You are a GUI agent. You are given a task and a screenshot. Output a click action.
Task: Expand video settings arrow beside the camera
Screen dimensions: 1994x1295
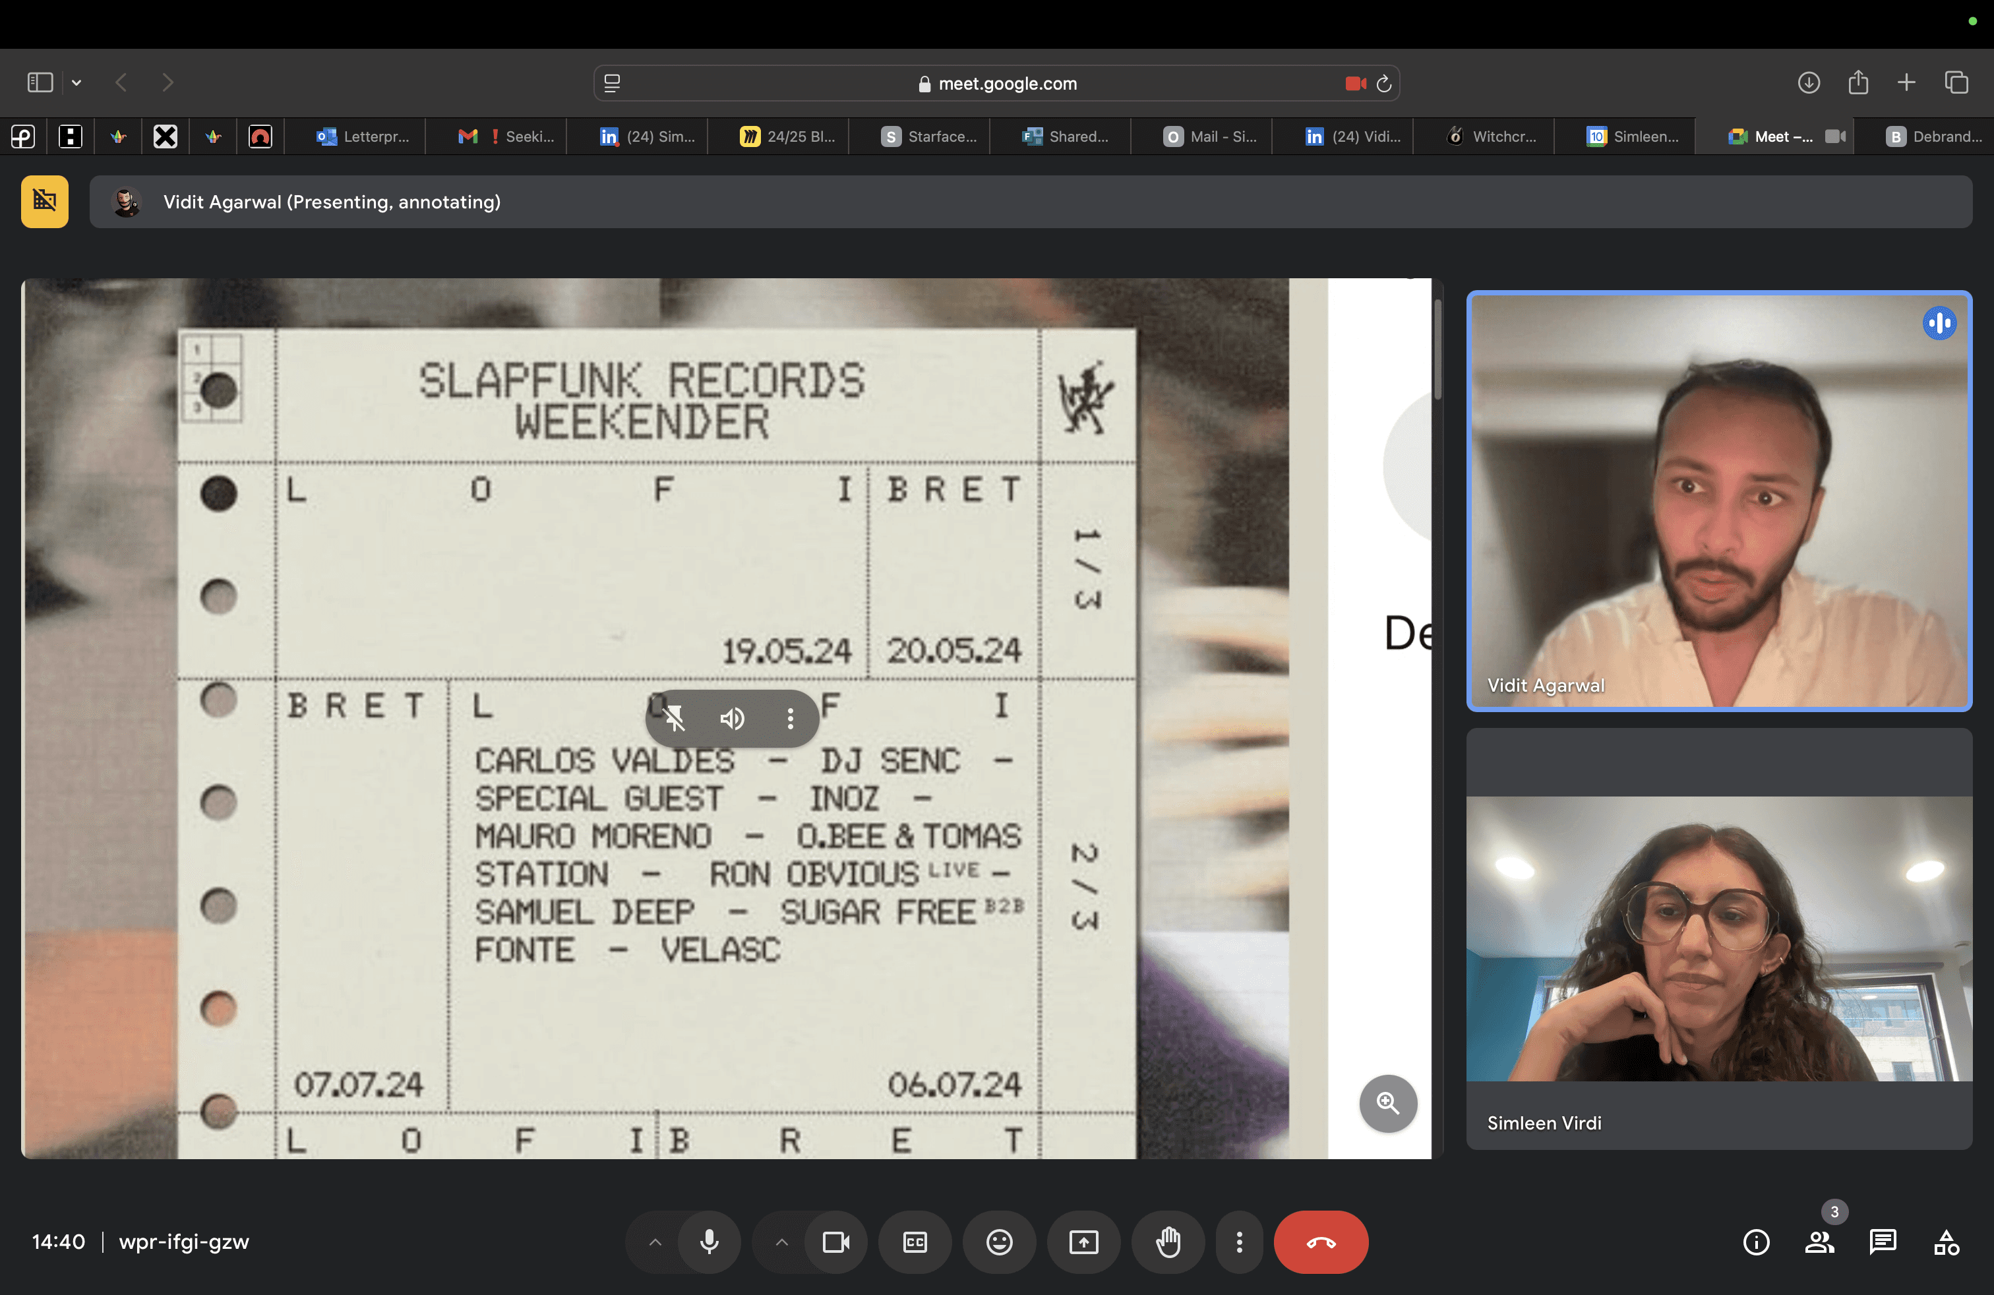point(781,1242)
